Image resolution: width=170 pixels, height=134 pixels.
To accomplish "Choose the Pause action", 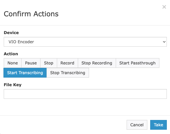I will point(31,63).
